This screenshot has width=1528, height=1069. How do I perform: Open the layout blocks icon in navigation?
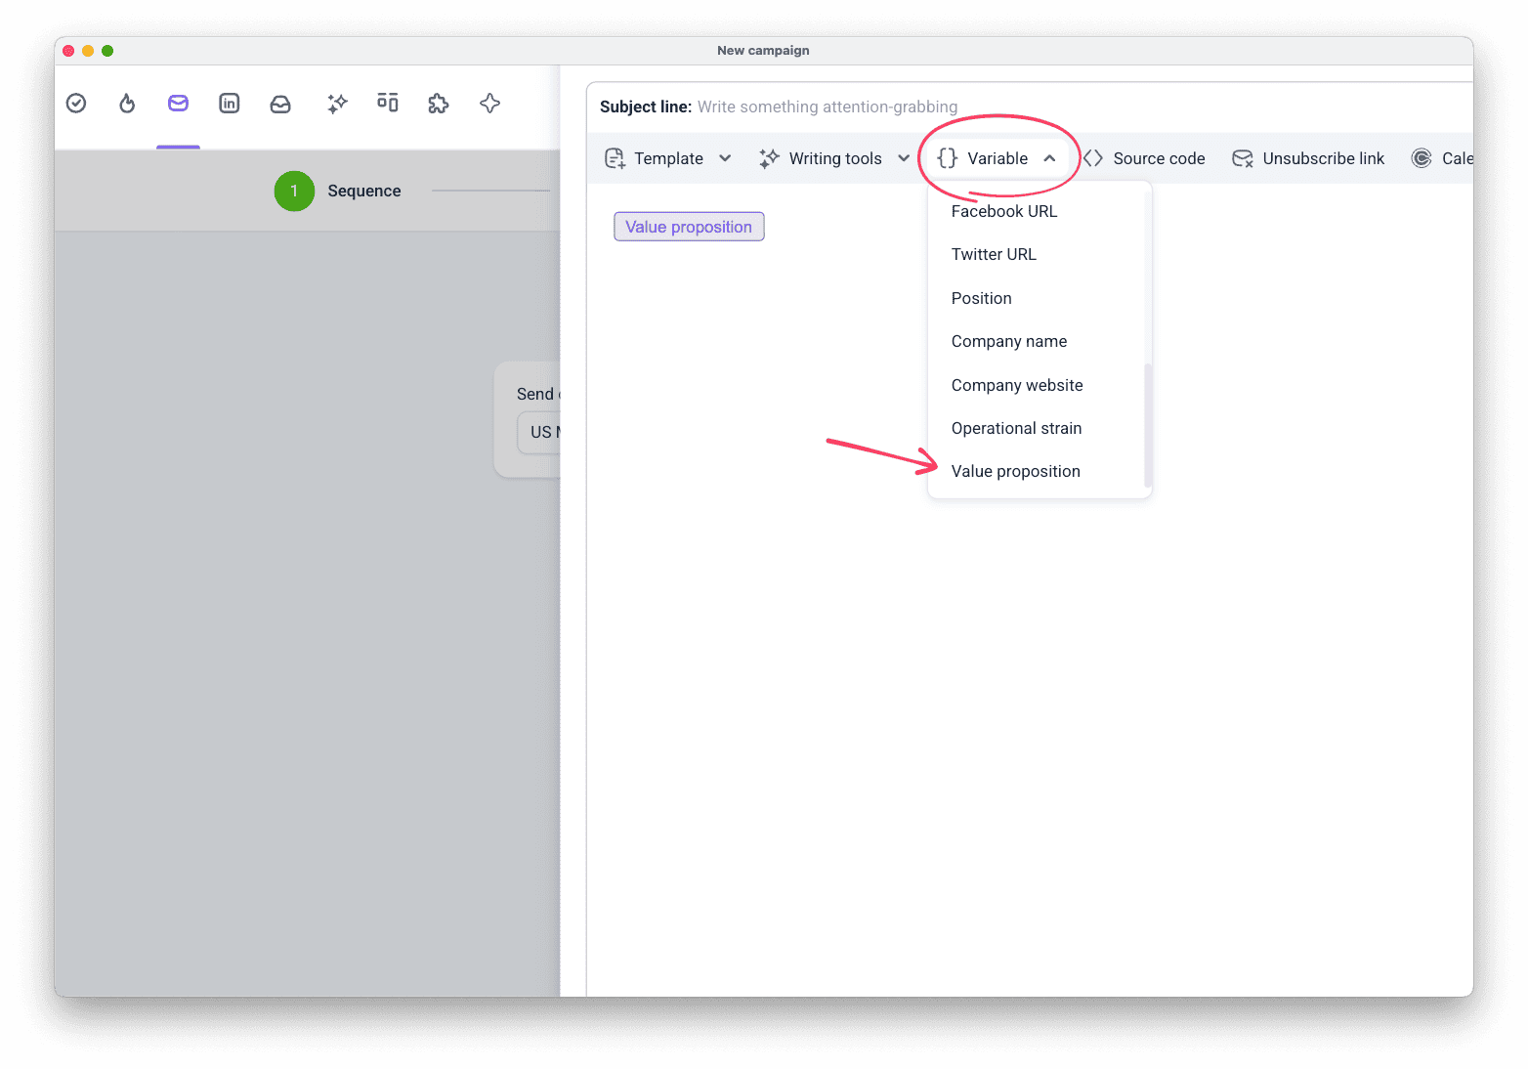tap(388, 103)
